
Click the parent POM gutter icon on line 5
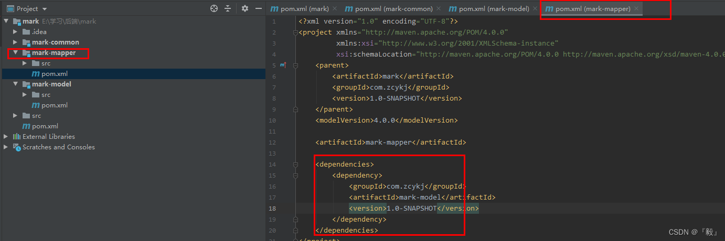(283, 65)
